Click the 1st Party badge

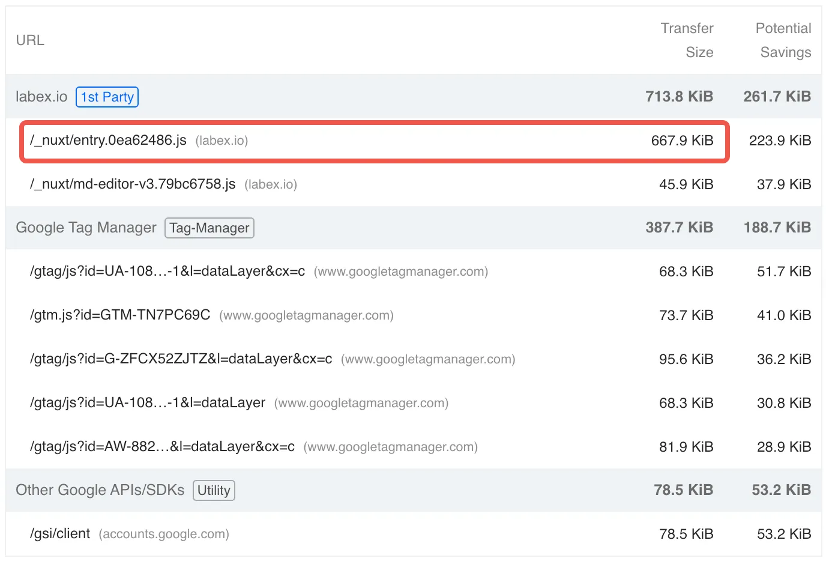(x=107, y=97)
